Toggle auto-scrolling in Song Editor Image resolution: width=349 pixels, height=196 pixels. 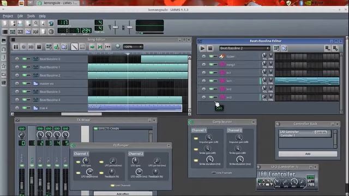92,47
